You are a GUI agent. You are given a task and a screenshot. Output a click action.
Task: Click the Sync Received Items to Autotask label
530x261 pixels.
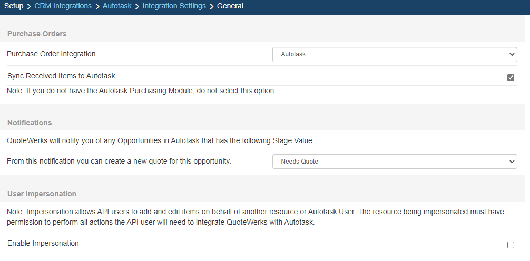tap(61, 76)
